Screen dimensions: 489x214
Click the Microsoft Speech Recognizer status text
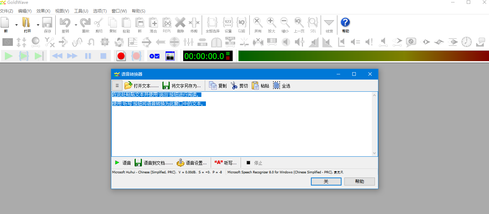[x=285, y=172]
